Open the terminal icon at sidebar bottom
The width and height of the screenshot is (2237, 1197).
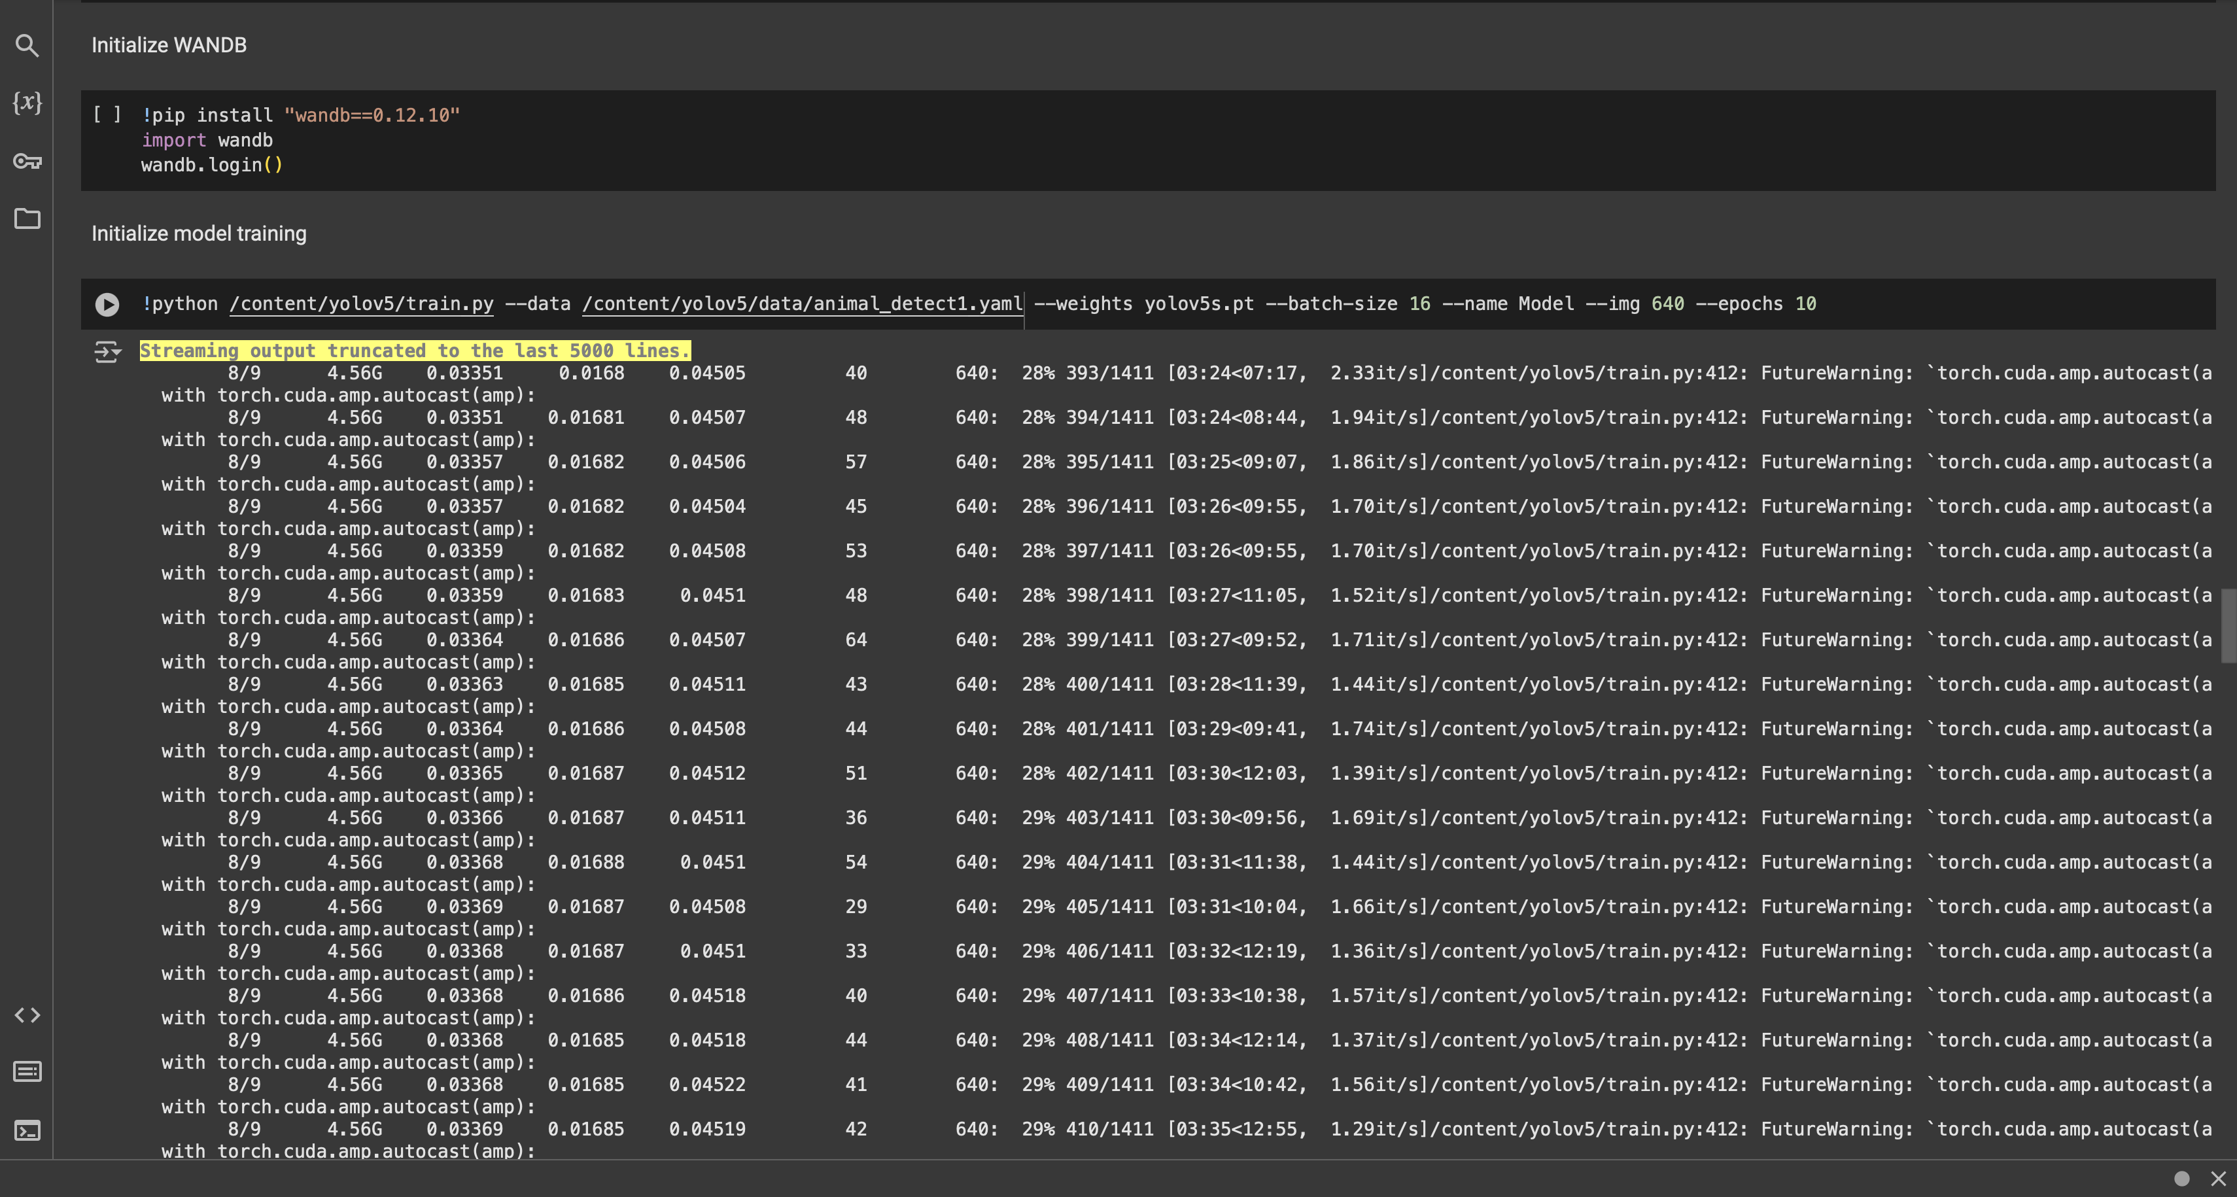pyautogui.click(x=27, y=1130)
